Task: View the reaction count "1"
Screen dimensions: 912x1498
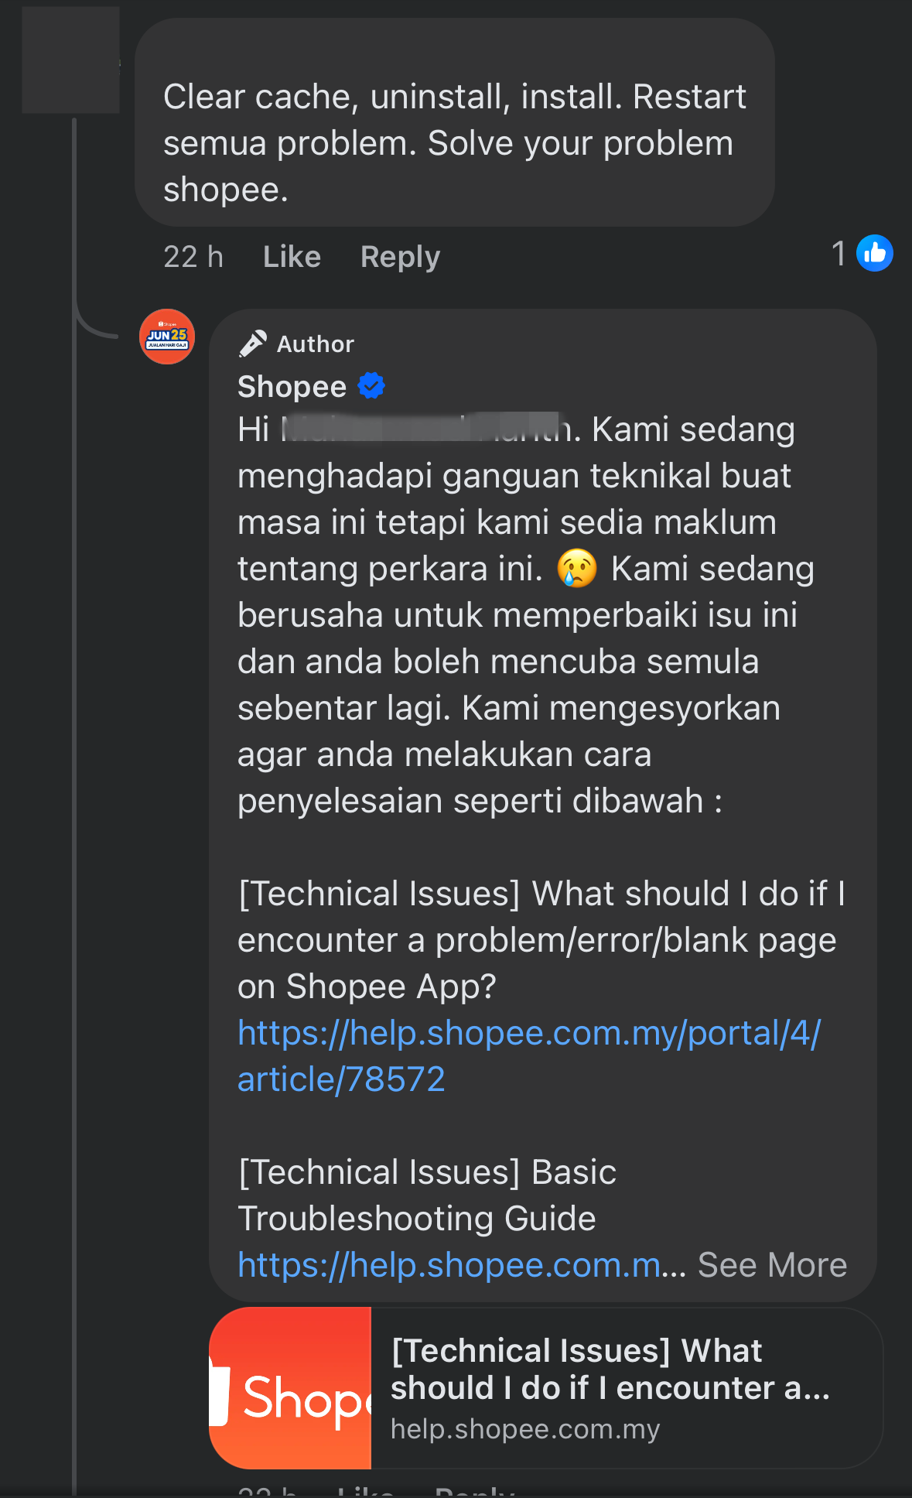Action: 839,254
